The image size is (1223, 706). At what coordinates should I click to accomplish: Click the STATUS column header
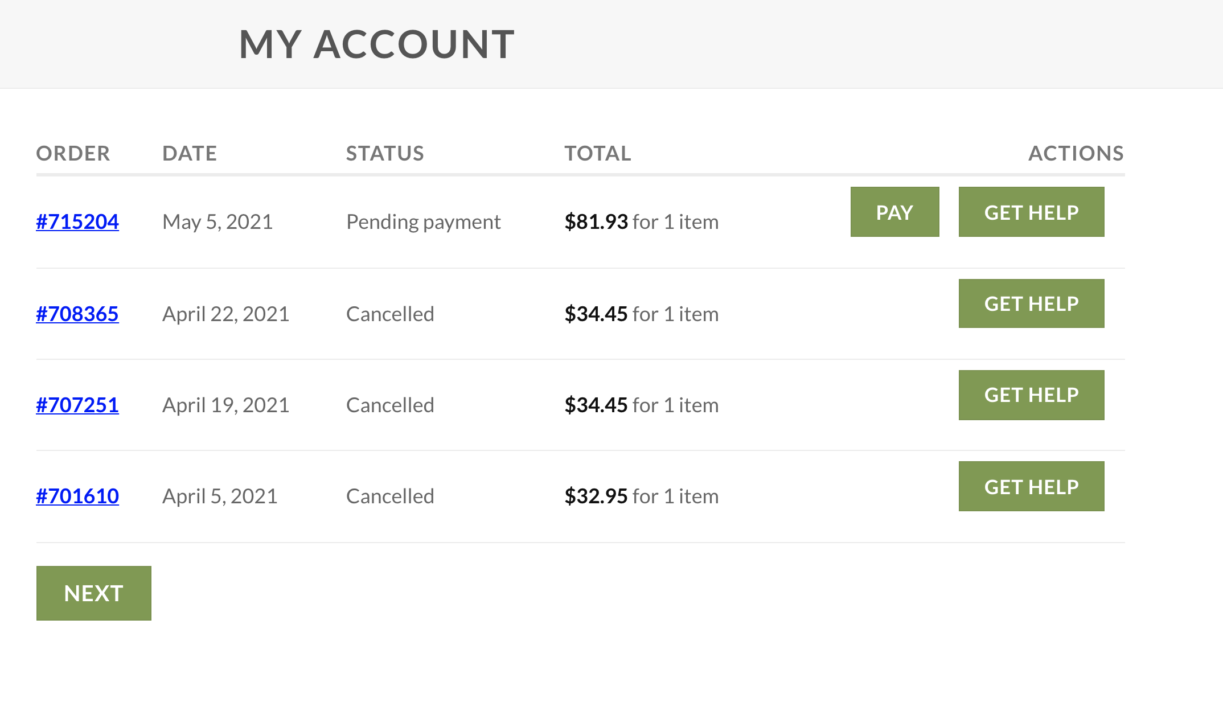coord(385,153)
